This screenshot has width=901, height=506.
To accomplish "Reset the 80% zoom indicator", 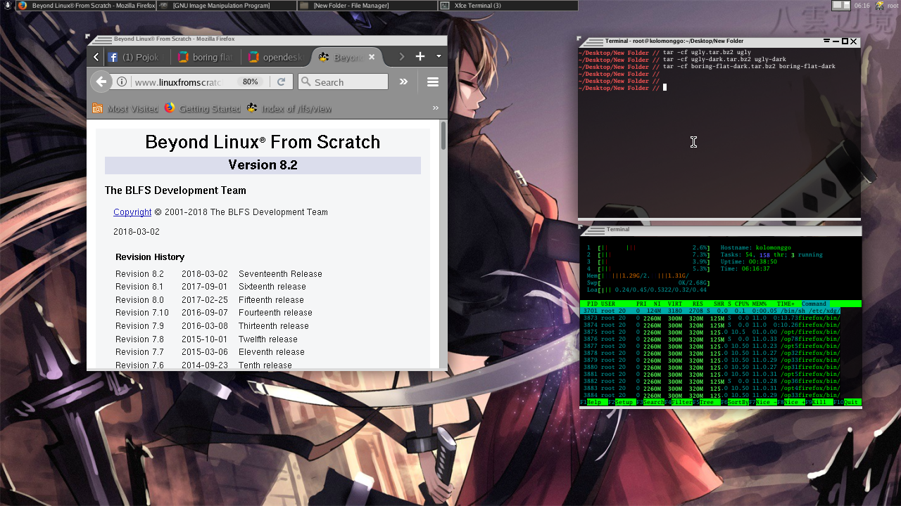I will coord(250,82).
